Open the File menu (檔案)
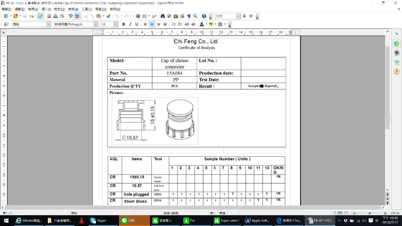The width and height of the screenshot is (402, 226). [6, 9]
